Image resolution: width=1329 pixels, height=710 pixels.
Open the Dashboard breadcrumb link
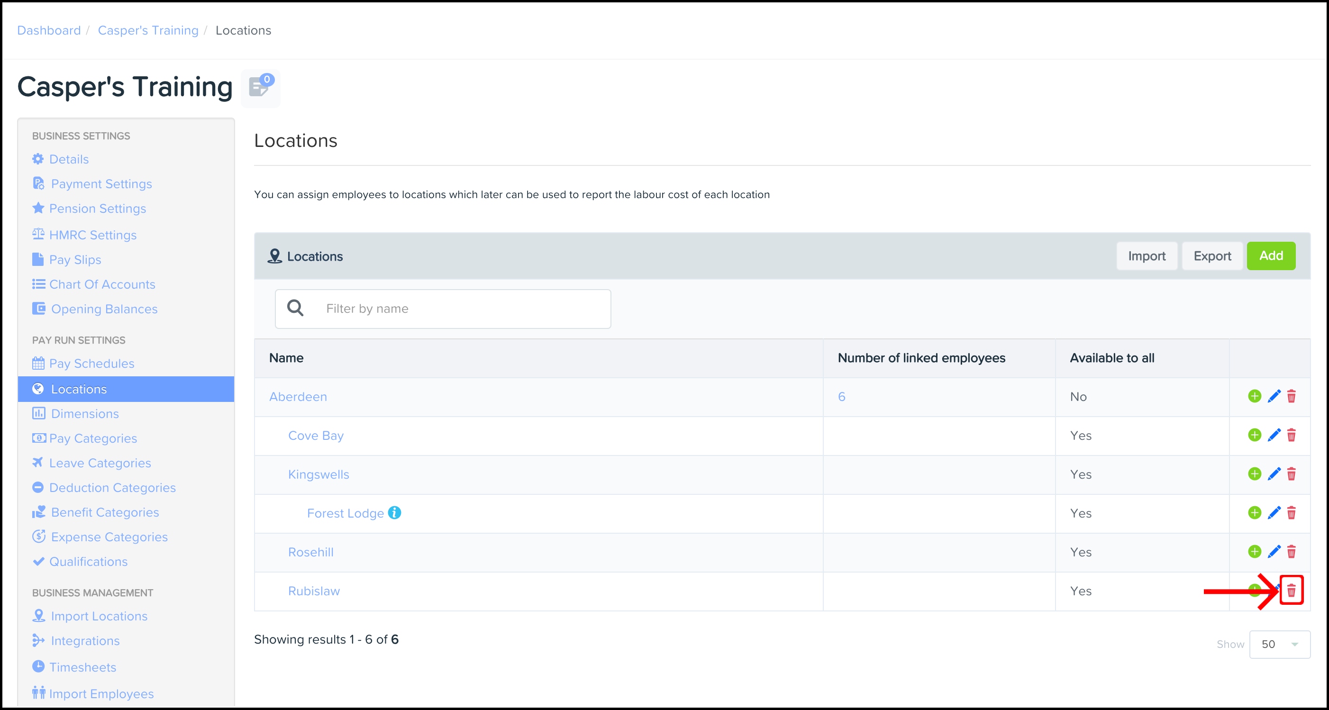(49, 30)
